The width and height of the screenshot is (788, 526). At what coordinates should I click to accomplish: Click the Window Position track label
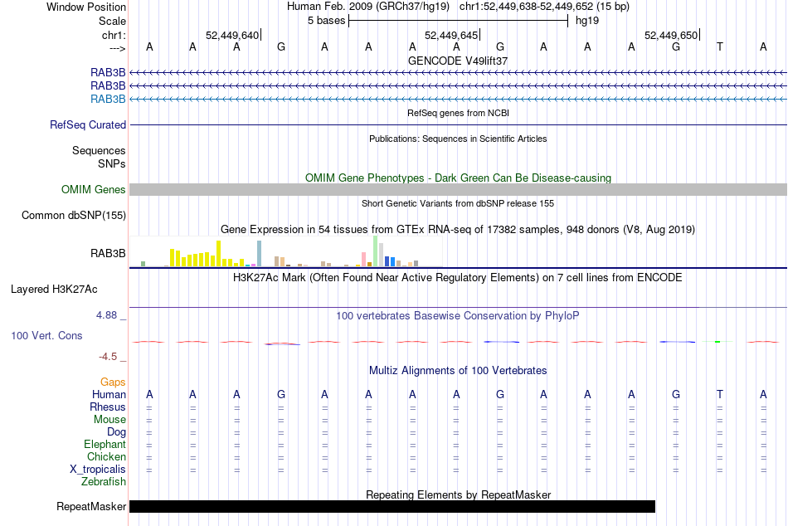pos(86,7)
